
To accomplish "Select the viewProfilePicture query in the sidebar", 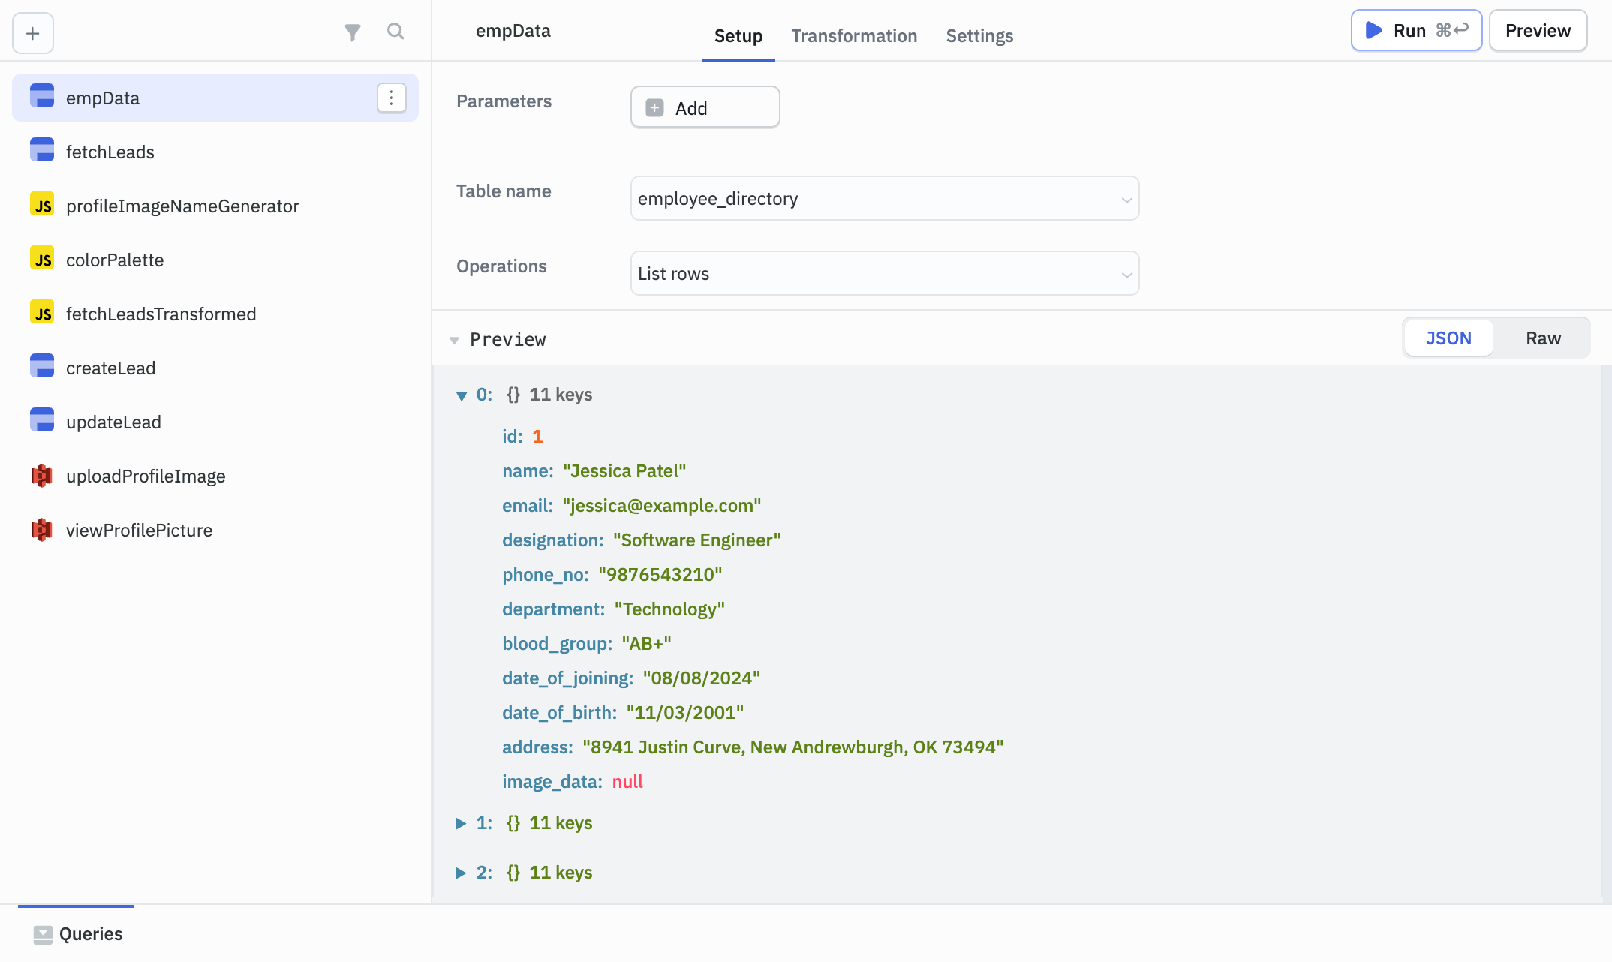I will (139, 530).
